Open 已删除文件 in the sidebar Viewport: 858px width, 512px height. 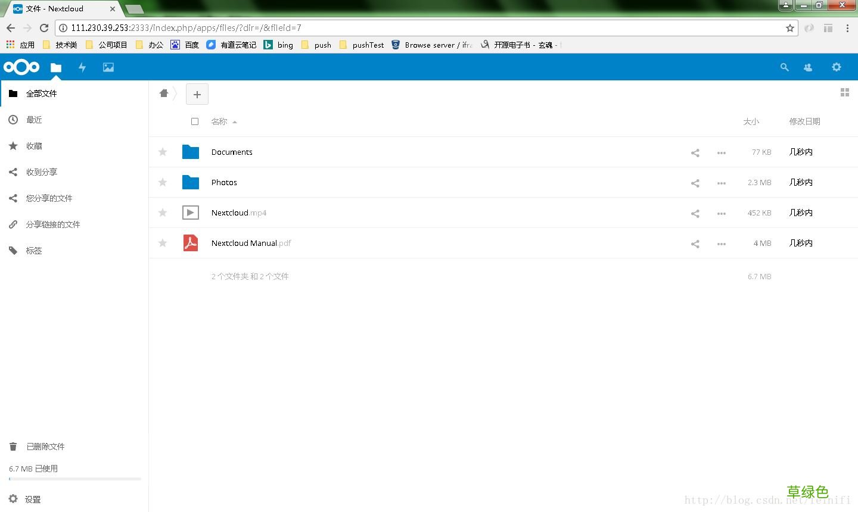pos(46,446)
